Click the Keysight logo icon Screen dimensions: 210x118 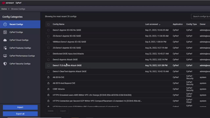coord(4,3)
